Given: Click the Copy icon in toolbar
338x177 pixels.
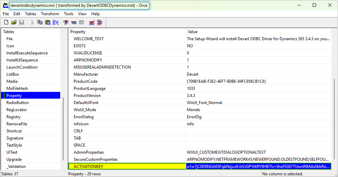Looking at the screenshot, I should coord(40,22).
